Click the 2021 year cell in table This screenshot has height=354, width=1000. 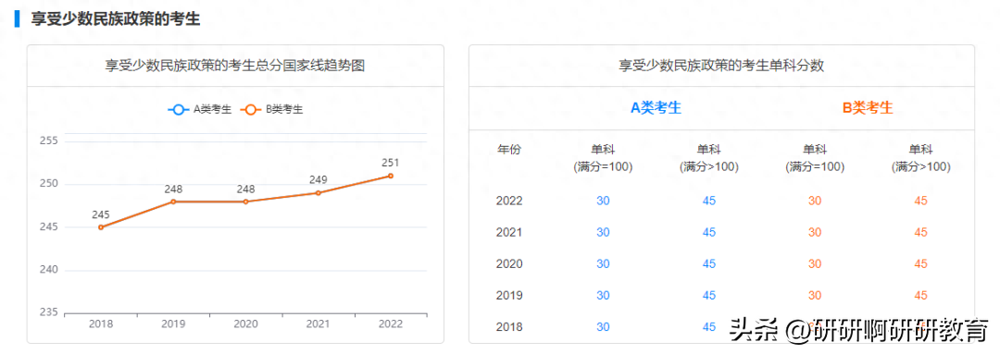pyautogui.click(x=509, y=232)
